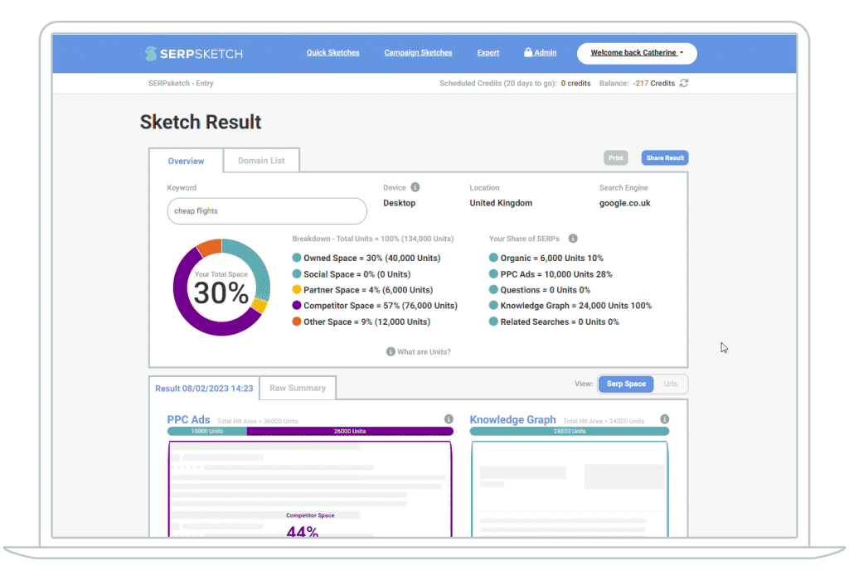Image resolution: width=849 pixels, height=580 pixels.
Task: Click the PPC Ads 10000 Units bar segment
Action: click(x=206, y=431)
